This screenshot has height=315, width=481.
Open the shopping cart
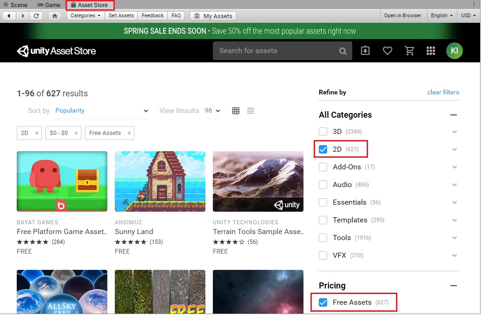pyautogui.click(x=409, y=51)
